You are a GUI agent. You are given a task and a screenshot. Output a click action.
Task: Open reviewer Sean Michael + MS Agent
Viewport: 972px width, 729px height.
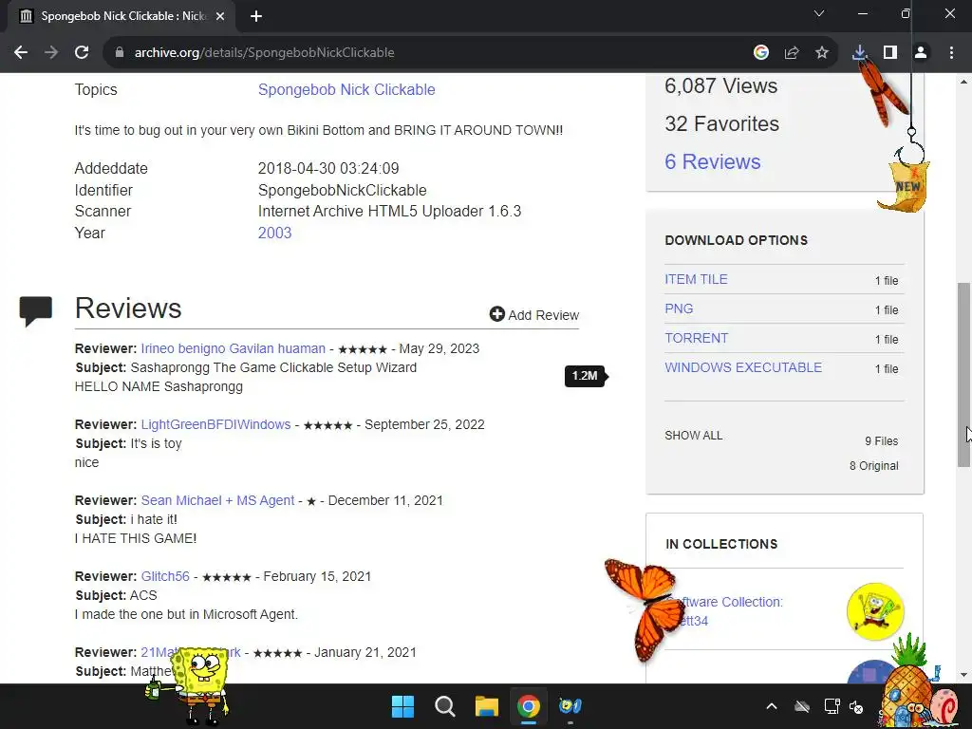(x=217, y=500)
